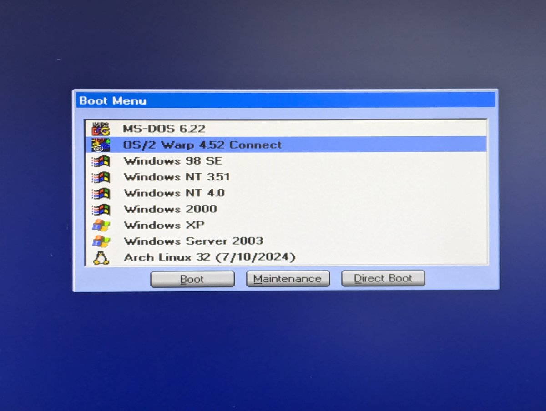Open the Maintenance button

tap(288, 279)
